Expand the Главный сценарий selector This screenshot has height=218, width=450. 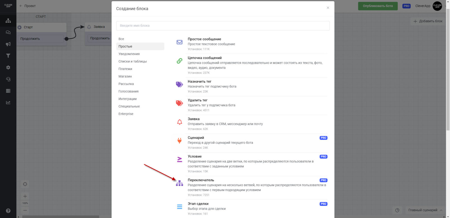(425, 210)
